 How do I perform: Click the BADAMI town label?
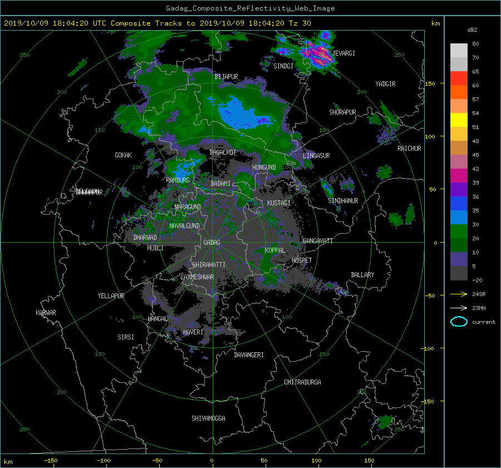[220, 184]
